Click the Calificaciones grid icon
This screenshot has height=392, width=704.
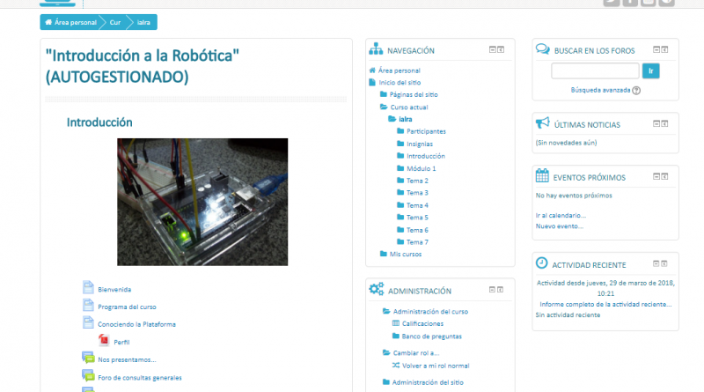[395, 323]
